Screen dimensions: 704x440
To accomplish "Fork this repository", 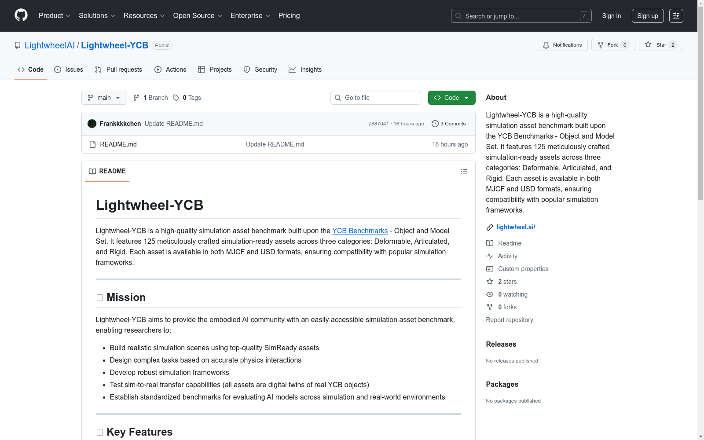I will tap(613, 45).
